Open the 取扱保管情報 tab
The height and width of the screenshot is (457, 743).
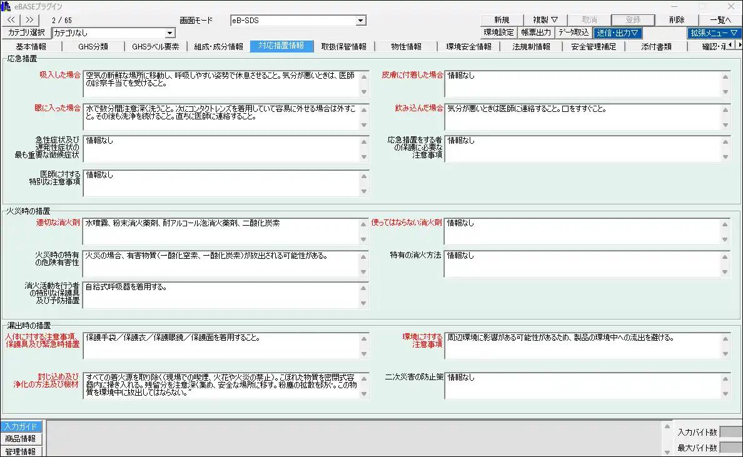point(344,46)
